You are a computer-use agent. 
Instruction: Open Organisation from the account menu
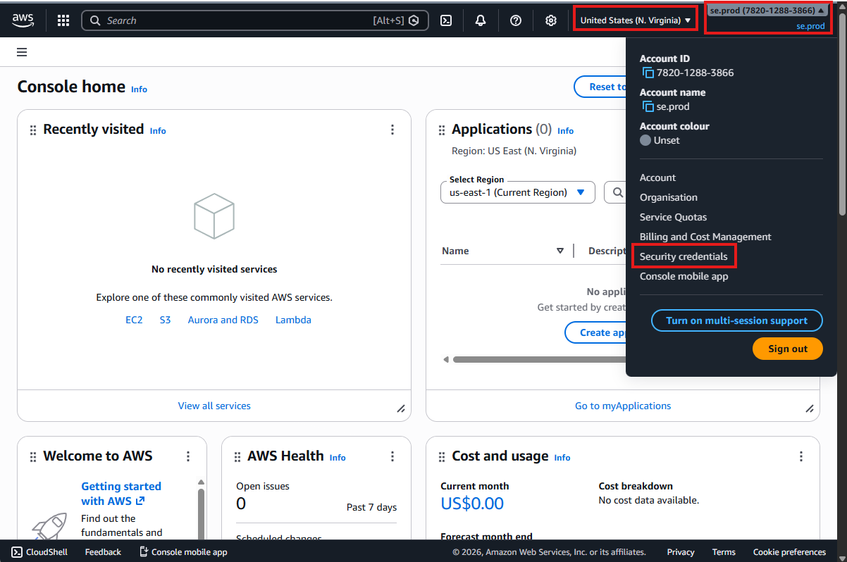point(669,197)
